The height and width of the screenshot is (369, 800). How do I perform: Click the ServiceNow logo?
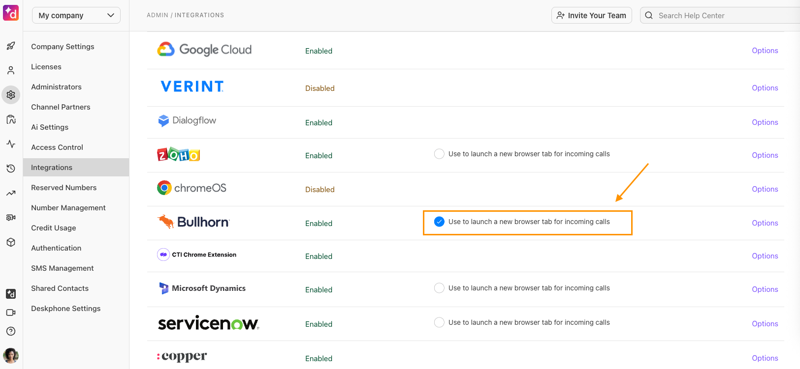209,323
